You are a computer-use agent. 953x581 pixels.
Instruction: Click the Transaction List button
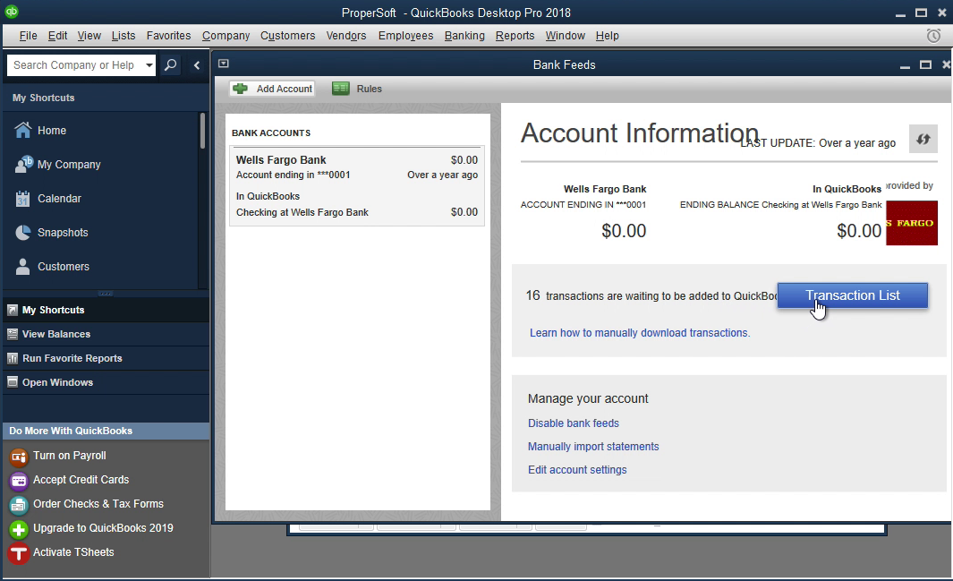852,295
